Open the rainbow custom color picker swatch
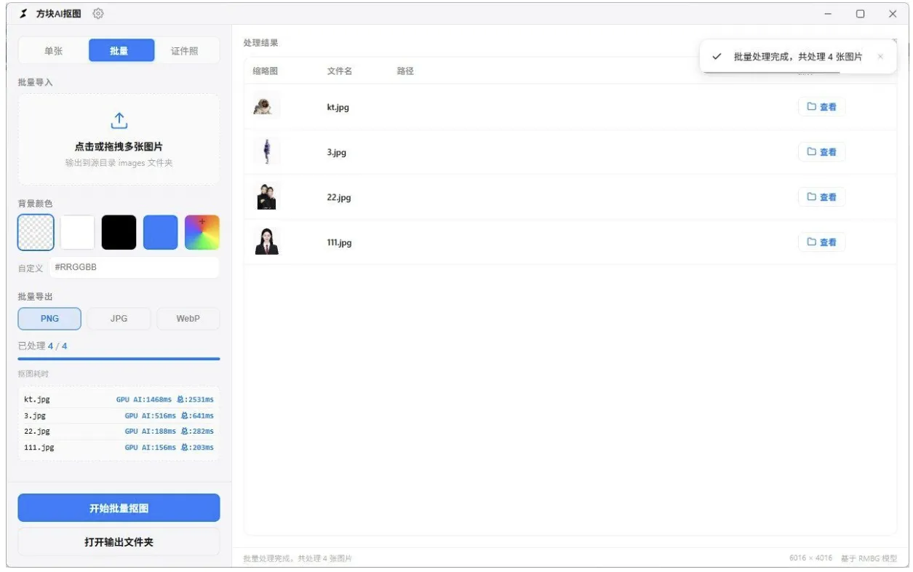This screenshot has width=913, height=572. [202, 232]
